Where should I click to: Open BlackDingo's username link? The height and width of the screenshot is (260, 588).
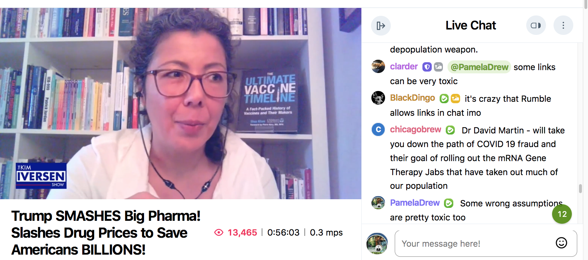(412, 98)
